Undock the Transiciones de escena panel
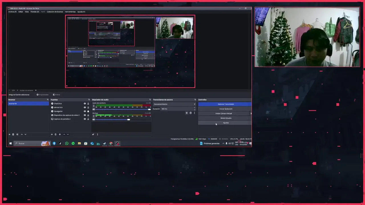Image resolution: width=365 pixels, height=205 pixels. [195, 100]
